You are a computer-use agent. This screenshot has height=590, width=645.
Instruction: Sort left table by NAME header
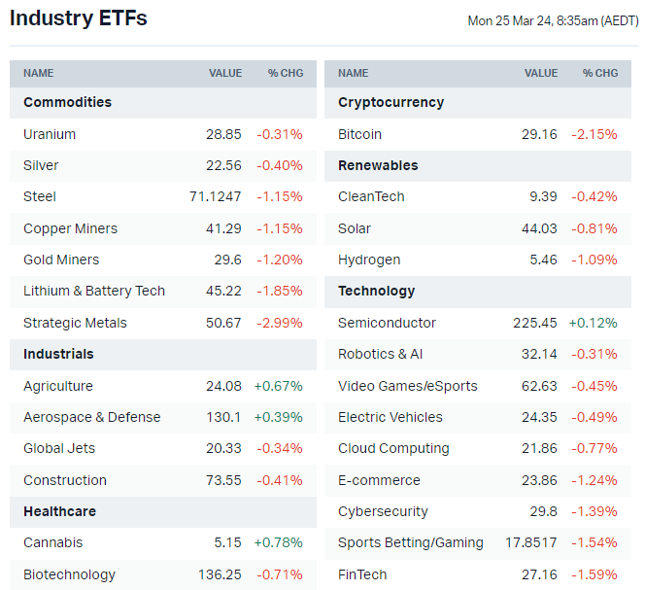coord(39,73)
